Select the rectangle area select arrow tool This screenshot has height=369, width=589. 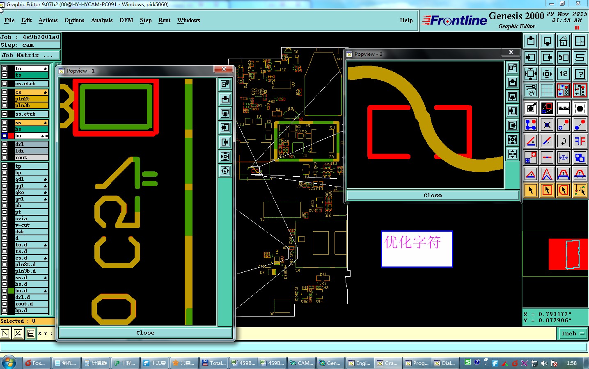point(547,190)
